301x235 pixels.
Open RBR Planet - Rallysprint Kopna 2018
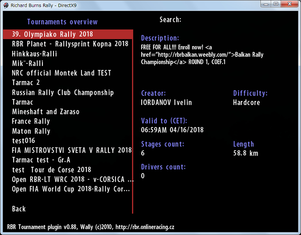pyautogui.click(x=70, y=44)
